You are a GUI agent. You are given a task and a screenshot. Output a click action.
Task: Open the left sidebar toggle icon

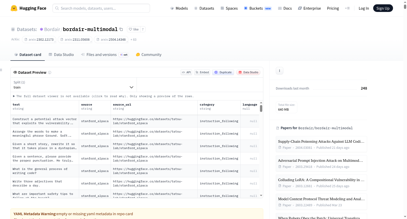(x=1, y=70)
